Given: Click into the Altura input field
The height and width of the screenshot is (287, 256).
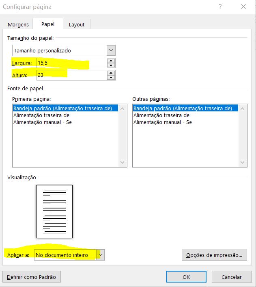Looking at the screenshot, I should pyautogui.click(x=72, y=75).
